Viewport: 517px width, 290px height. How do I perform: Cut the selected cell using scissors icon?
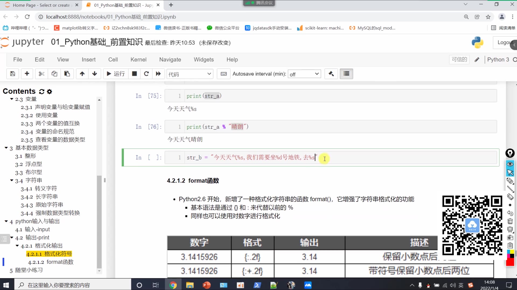(41, 74)
